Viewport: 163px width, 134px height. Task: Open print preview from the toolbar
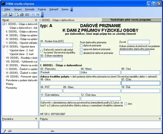click(x=17, y=15)
